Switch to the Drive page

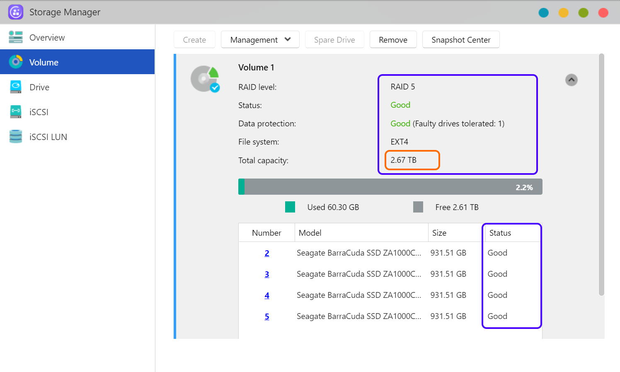click(x=39, y=87)
